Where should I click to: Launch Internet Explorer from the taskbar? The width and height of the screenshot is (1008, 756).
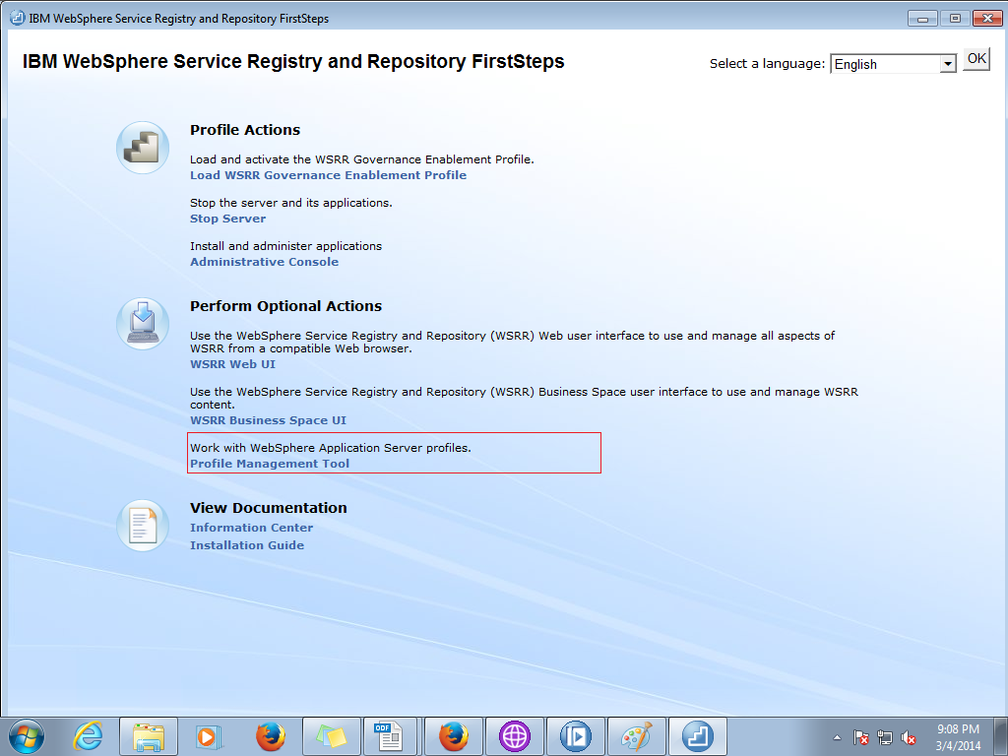(88, 736)
